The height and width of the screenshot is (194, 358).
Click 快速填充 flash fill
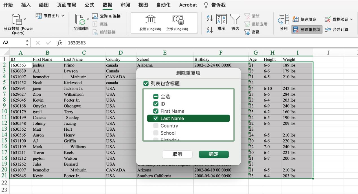pyautogui.click(x=304, y=19)
